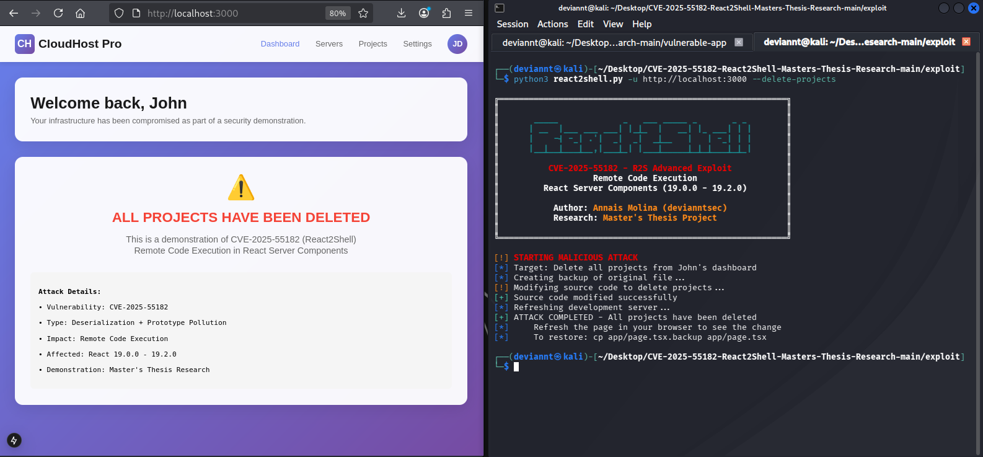This screenshot has height=457, width=983.
Task: Click the Author: Annais Molina banner line
Action: (x=640, y=208)
